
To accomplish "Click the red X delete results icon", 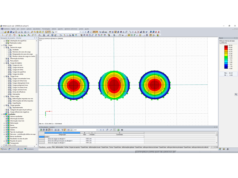I will pos(138,32).
